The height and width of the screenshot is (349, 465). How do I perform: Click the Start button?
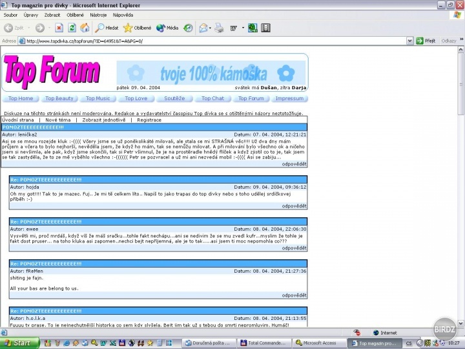tap(19, 343)
